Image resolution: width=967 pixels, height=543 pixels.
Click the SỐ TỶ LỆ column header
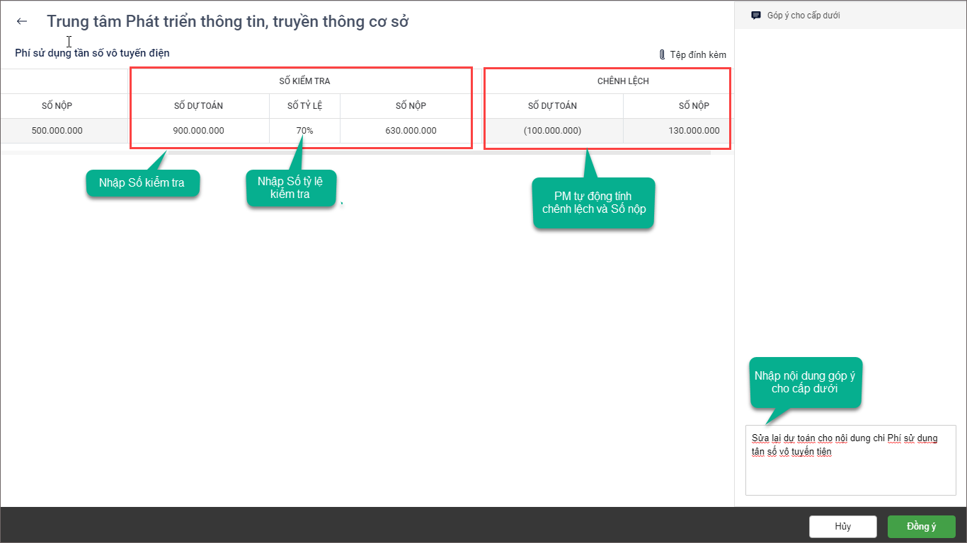pyautogui.click(x=305, y=106)
